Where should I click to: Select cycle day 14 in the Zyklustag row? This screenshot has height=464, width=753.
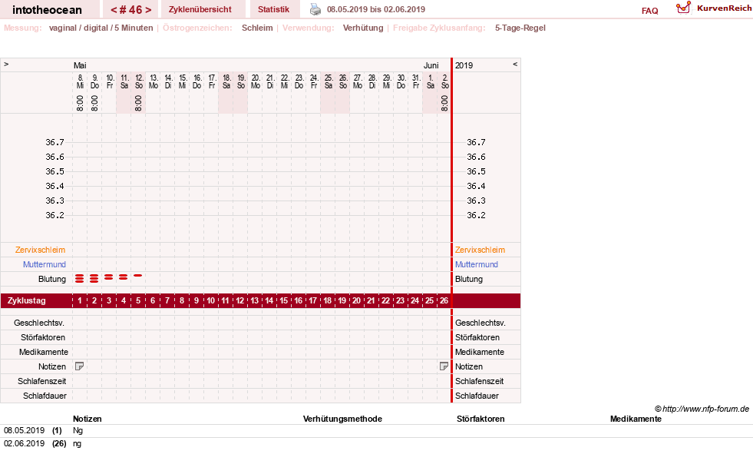coord(269,300)
